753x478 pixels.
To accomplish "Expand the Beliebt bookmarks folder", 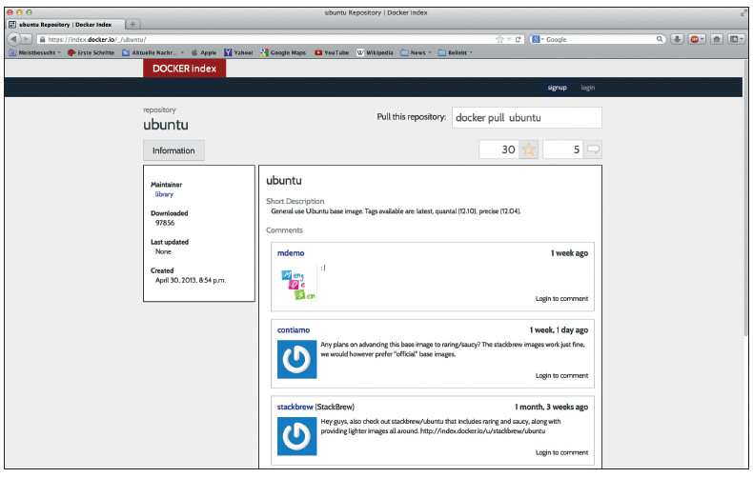I will click(456, 52).
